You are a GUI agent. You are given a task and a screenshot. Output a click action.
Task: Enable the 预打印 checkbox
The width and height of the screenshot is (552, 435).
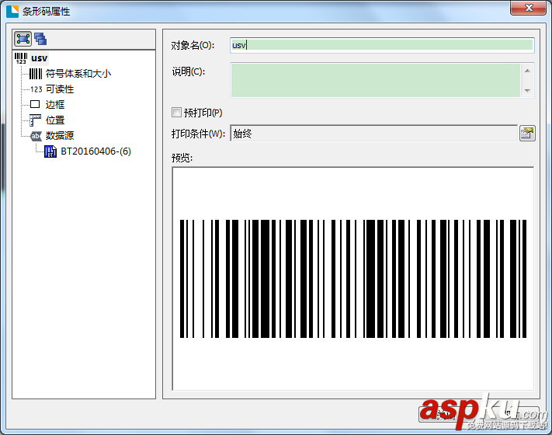click(176, 113)
